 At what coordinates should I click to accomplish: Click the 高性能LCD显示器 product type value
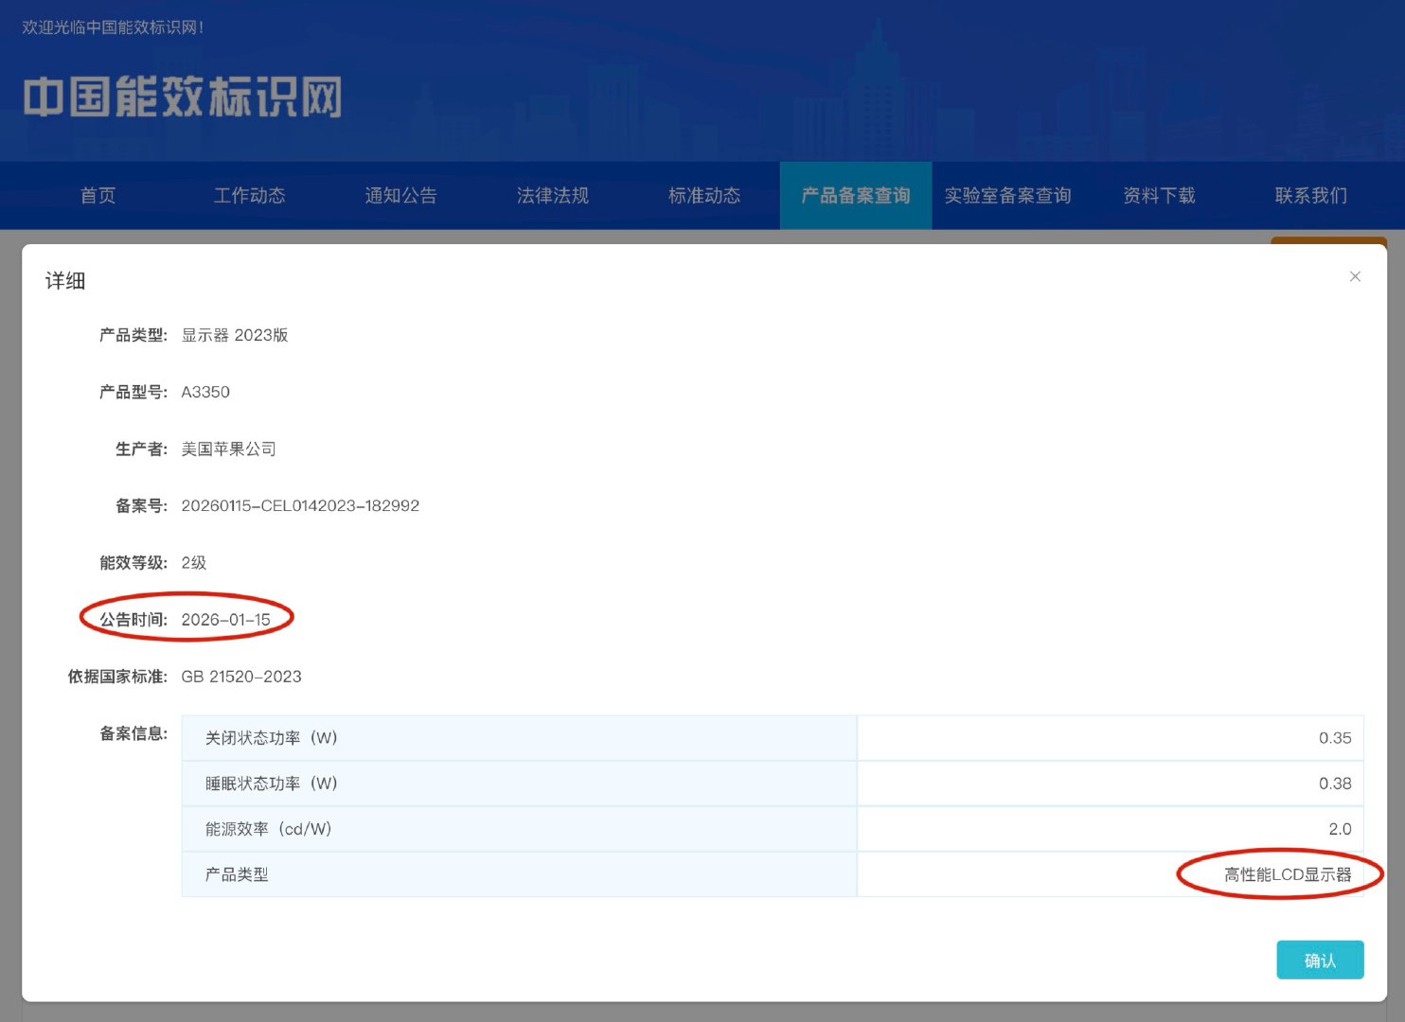(1286, 874)
